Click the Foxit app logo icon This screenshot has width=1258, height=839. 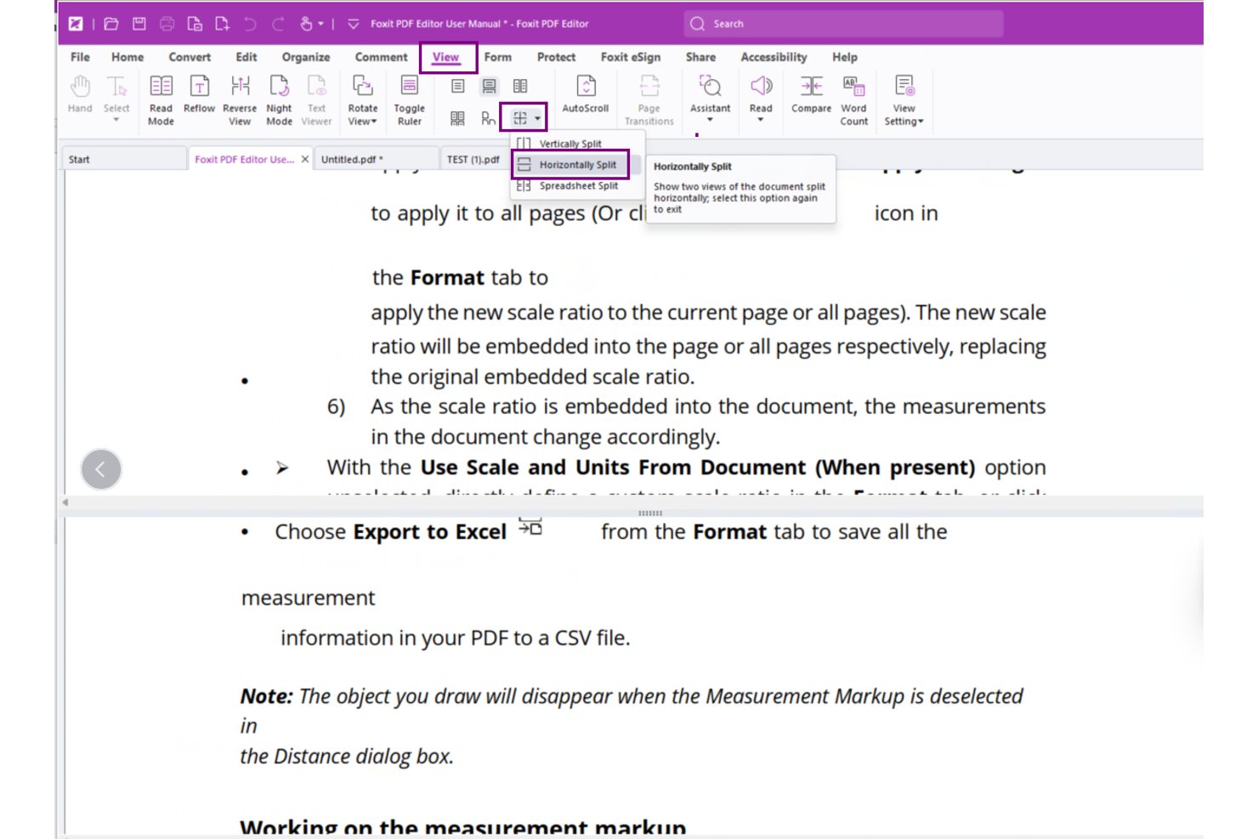(x=76, y=24)
